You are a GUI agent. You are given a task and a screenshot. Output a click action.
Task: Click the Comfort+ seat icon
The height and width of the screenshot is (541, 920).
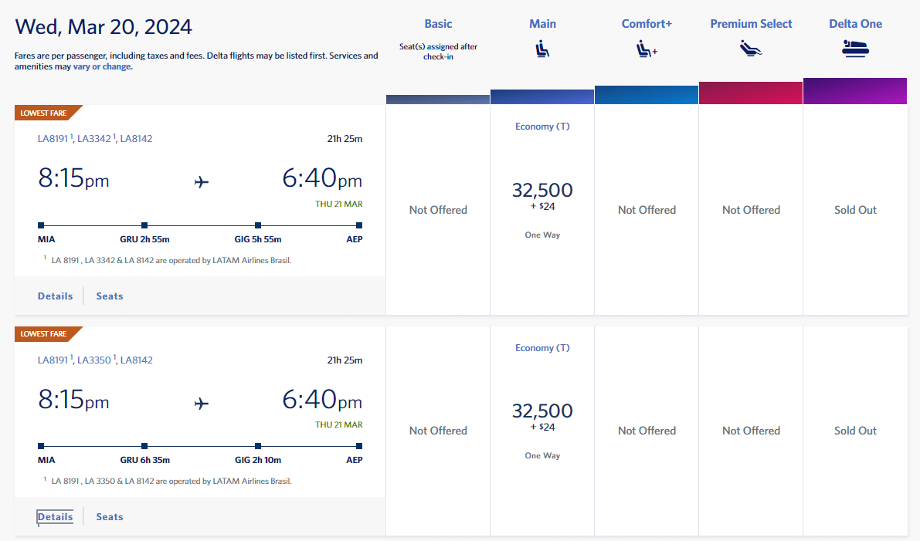[x=647, y=49]
